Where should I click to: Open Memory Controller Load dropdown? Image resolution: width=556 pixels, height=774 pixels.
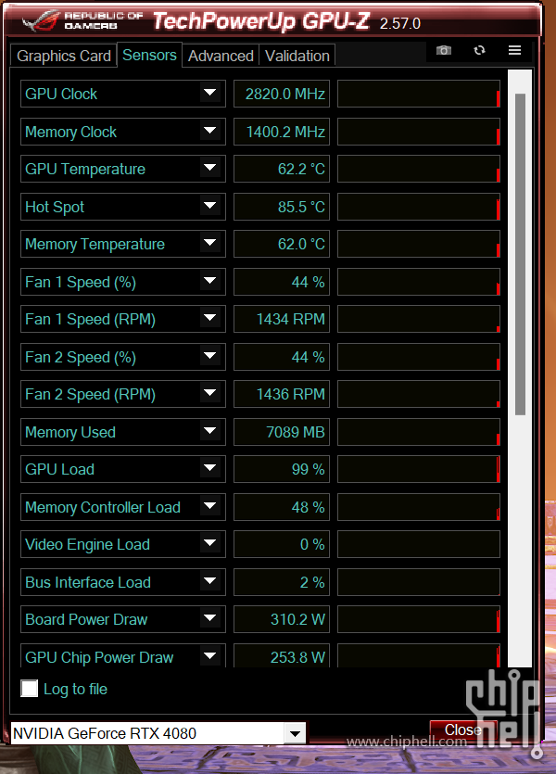(x=210, y=506)
